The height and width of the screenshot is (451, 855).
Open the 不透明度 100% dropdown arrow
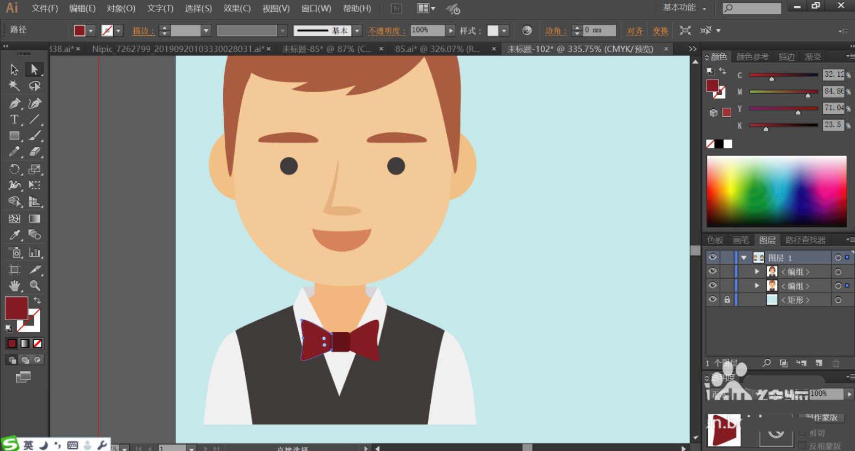451,30
